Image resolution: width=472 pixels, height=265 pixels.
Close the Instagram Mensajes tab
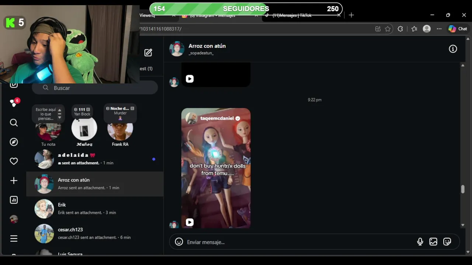(257, 15)
